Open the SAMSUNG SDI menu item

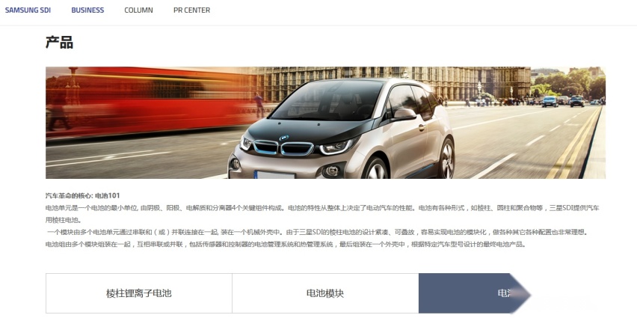pos(28,10)
